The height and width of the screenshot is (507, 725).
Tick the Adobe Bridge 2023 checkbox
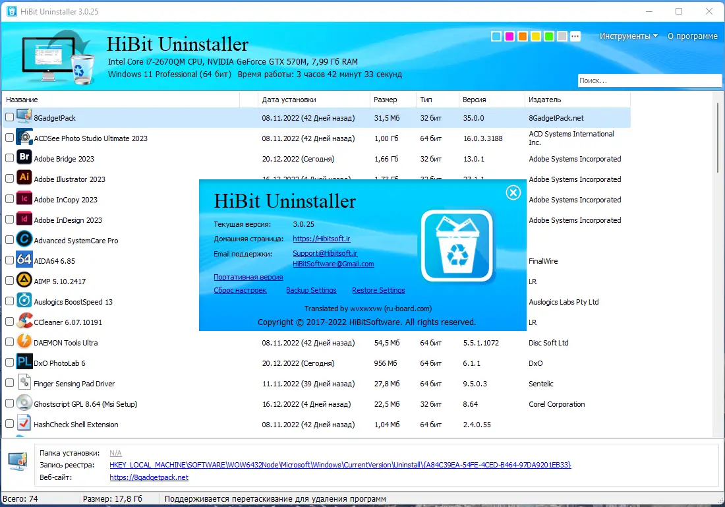(x=10, y=158)
